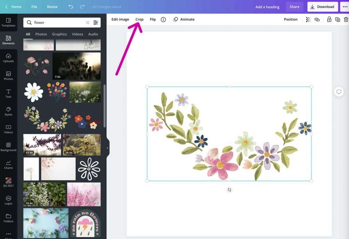Viewport: 349px width, 239px height.
Task: Open the search filter options
Action: (x=96, y=22)
